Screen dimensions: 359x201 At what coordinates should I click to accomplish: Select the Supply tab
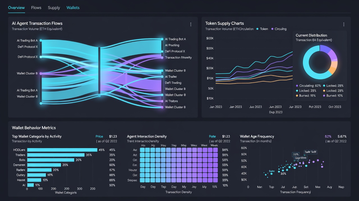54,8
